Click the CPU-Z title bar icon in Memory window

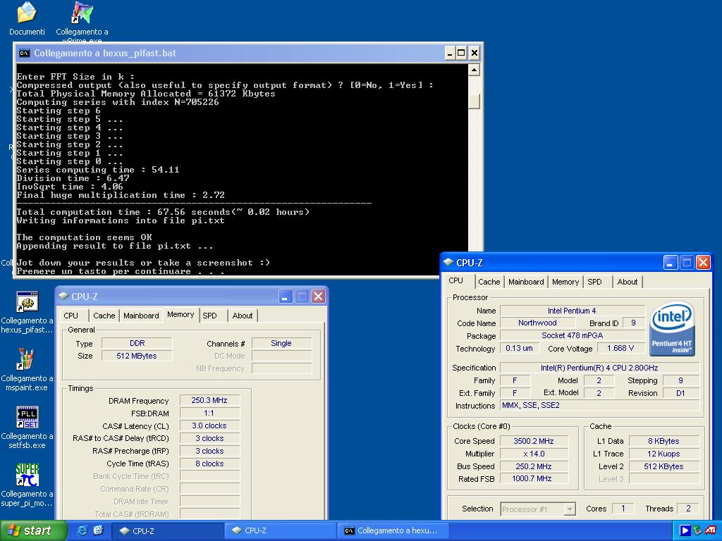63,296
